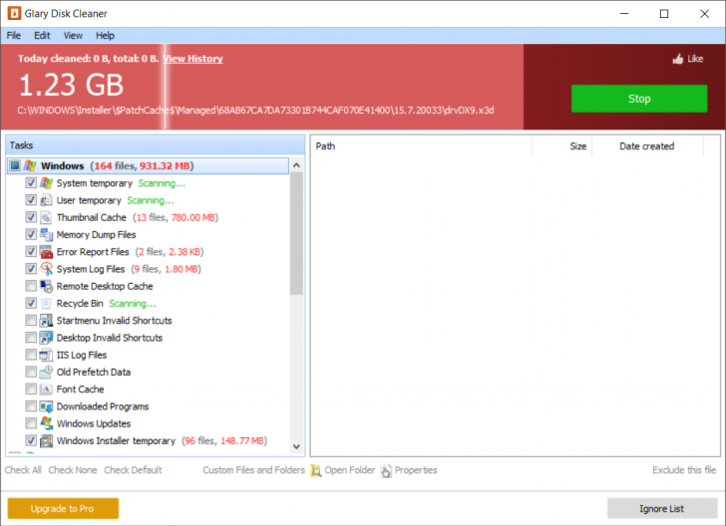Open the Ignore List
This screenshot has width=726, height=526.
[662, 508]
